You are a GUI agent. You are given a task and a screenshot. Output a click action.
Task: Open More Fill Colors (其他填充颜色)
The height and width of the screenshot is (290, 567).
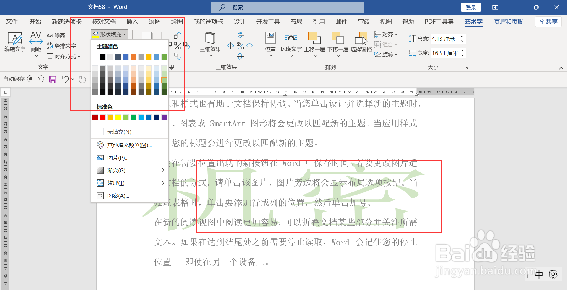pyautogui.click(x=130, y=145)
